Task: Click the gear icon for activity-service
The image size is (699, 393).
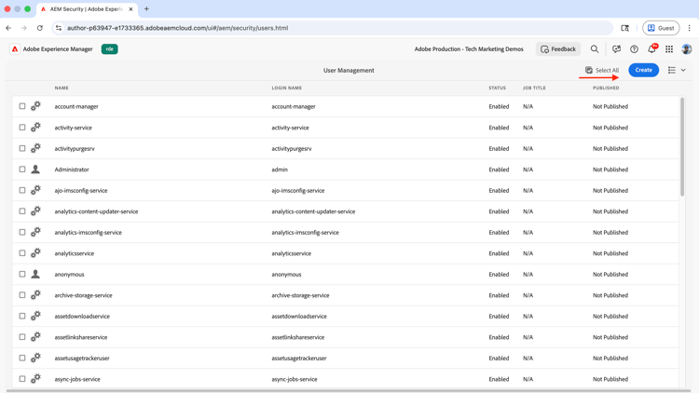Action: coord(35,127)
